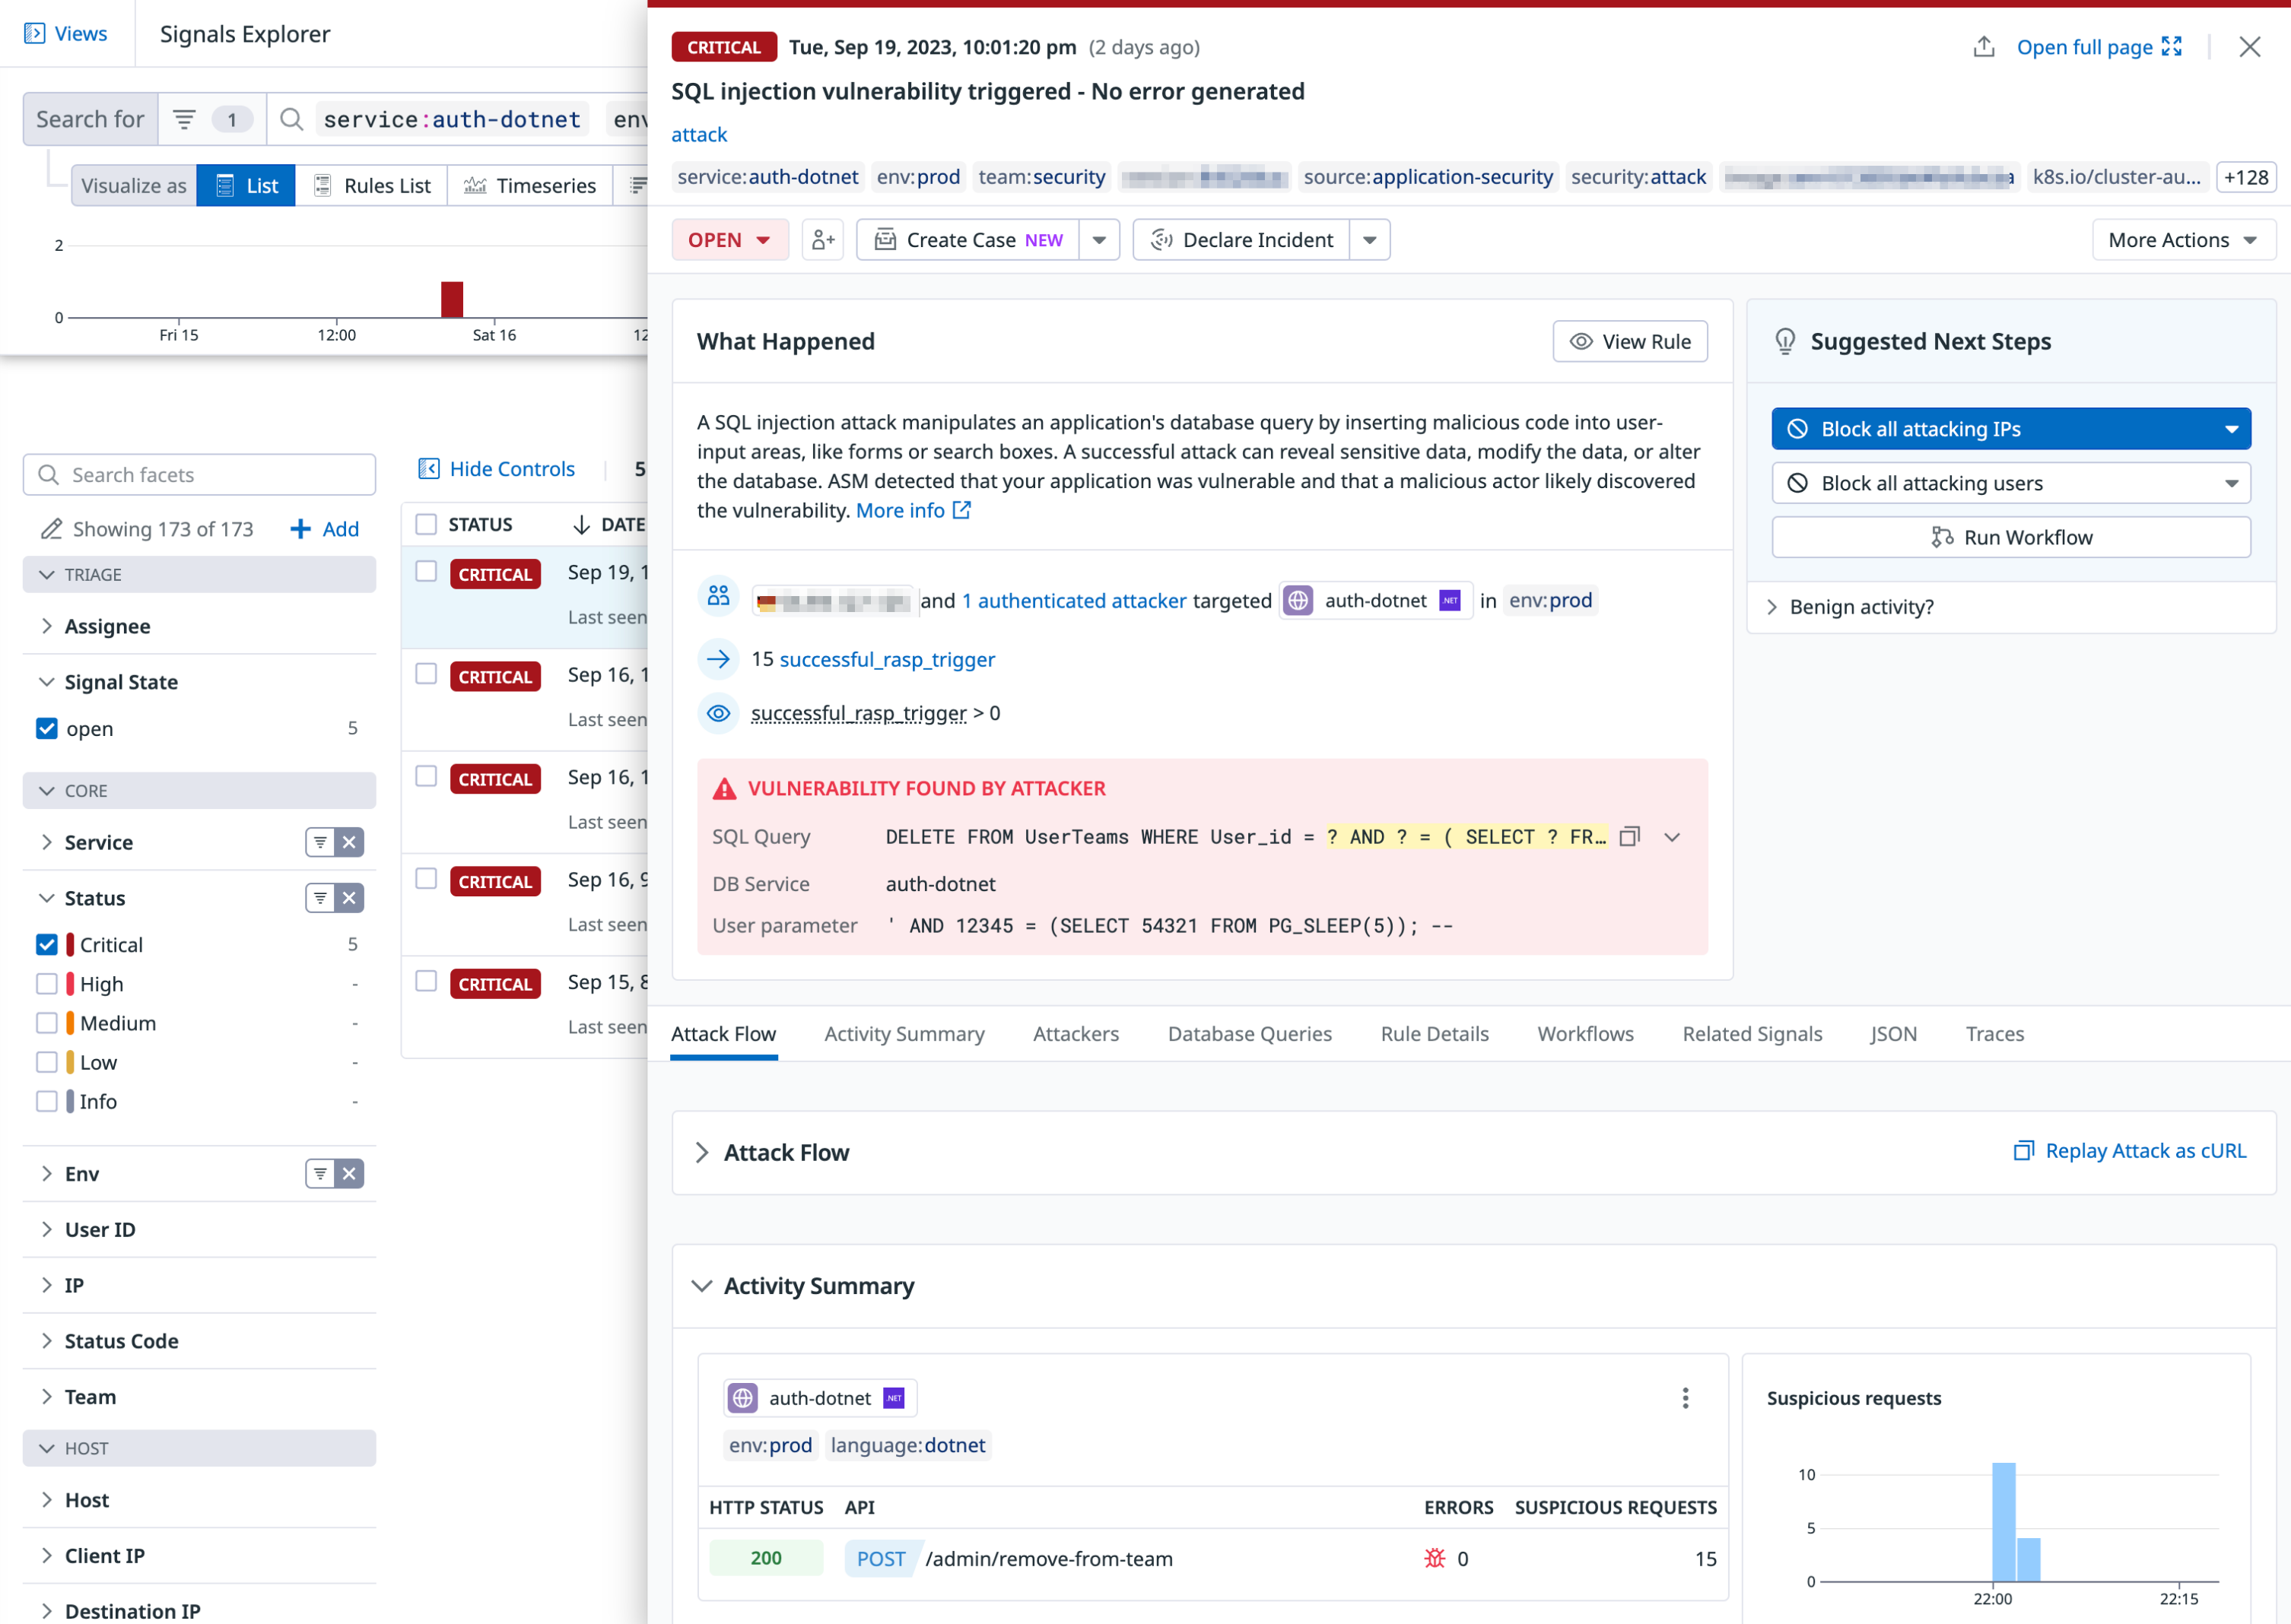Click the three-dot menu on auth-dotnet card
2291x1624 pixels.
(x=1686, y=1398)
